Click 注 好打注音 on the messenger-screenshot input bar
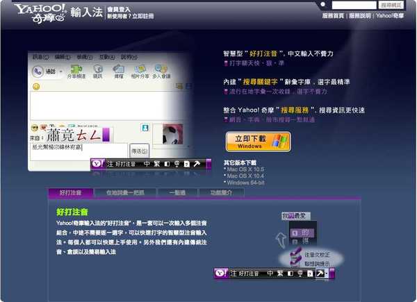 [121, 164]
